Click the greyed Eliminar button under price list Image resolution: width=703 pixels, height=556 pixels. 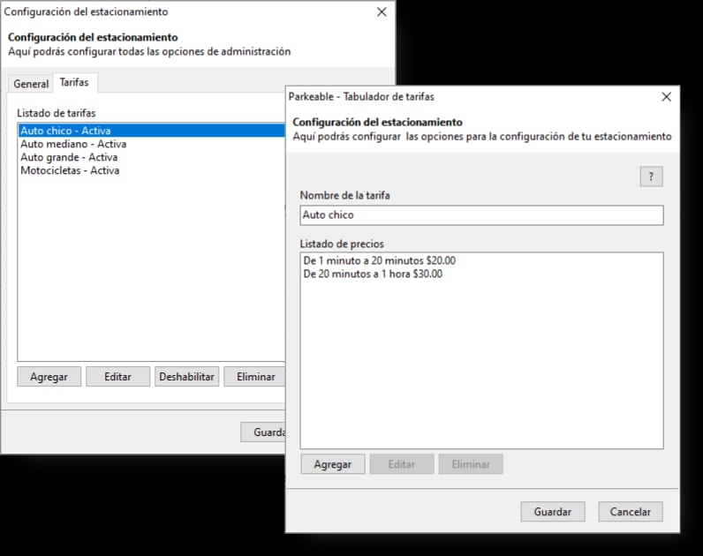coord(471,464)
